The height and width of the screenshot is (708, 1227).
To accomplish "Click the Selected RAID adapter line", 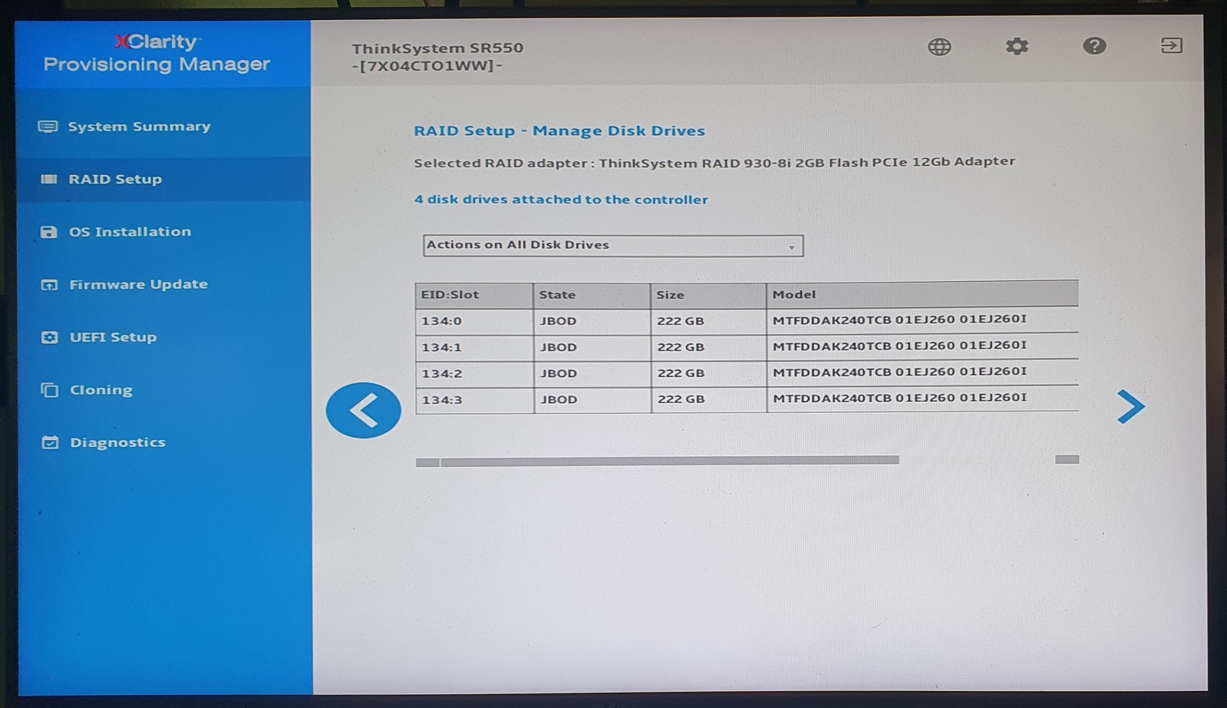I will (x=714, y=163).
